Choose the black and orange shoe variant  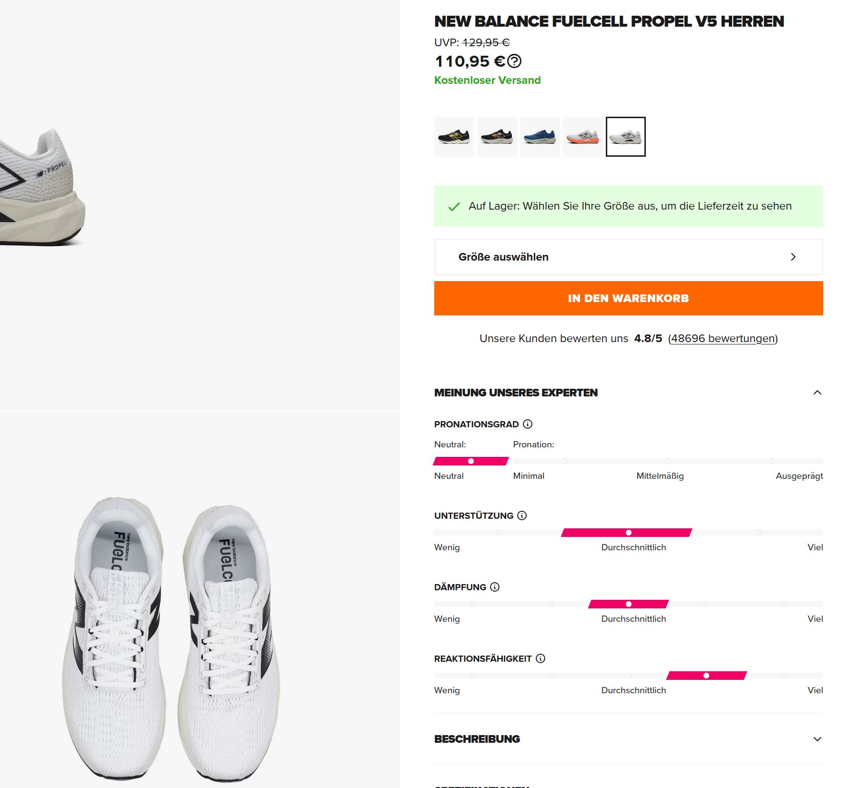point(497,137)
